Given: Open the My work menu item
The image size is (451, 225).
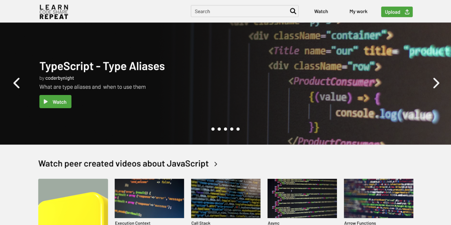Looking at the screenshot, I should [358, 11].
